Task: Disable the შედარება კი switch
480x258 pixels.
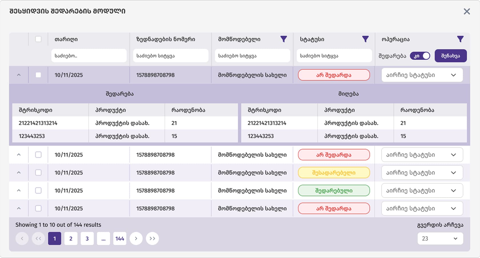Action: (x=420, y=56)
